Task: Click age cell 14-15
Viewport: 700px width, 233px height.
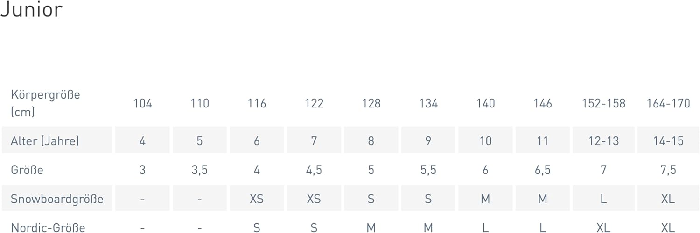Action: (x=668, y=140)
